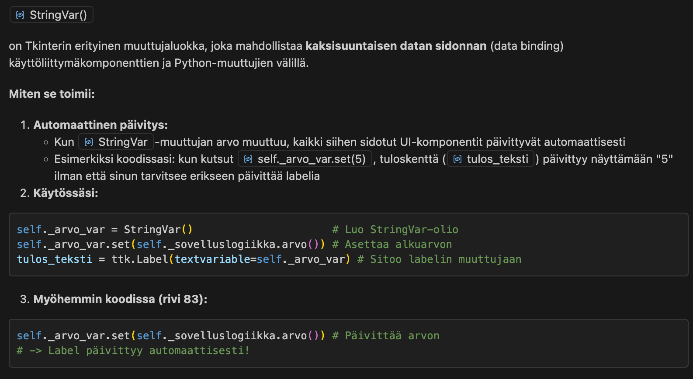Place cursor on '# Luo StringVar-olio' comment
Screen dimensions: 693x379
point(395,230)
